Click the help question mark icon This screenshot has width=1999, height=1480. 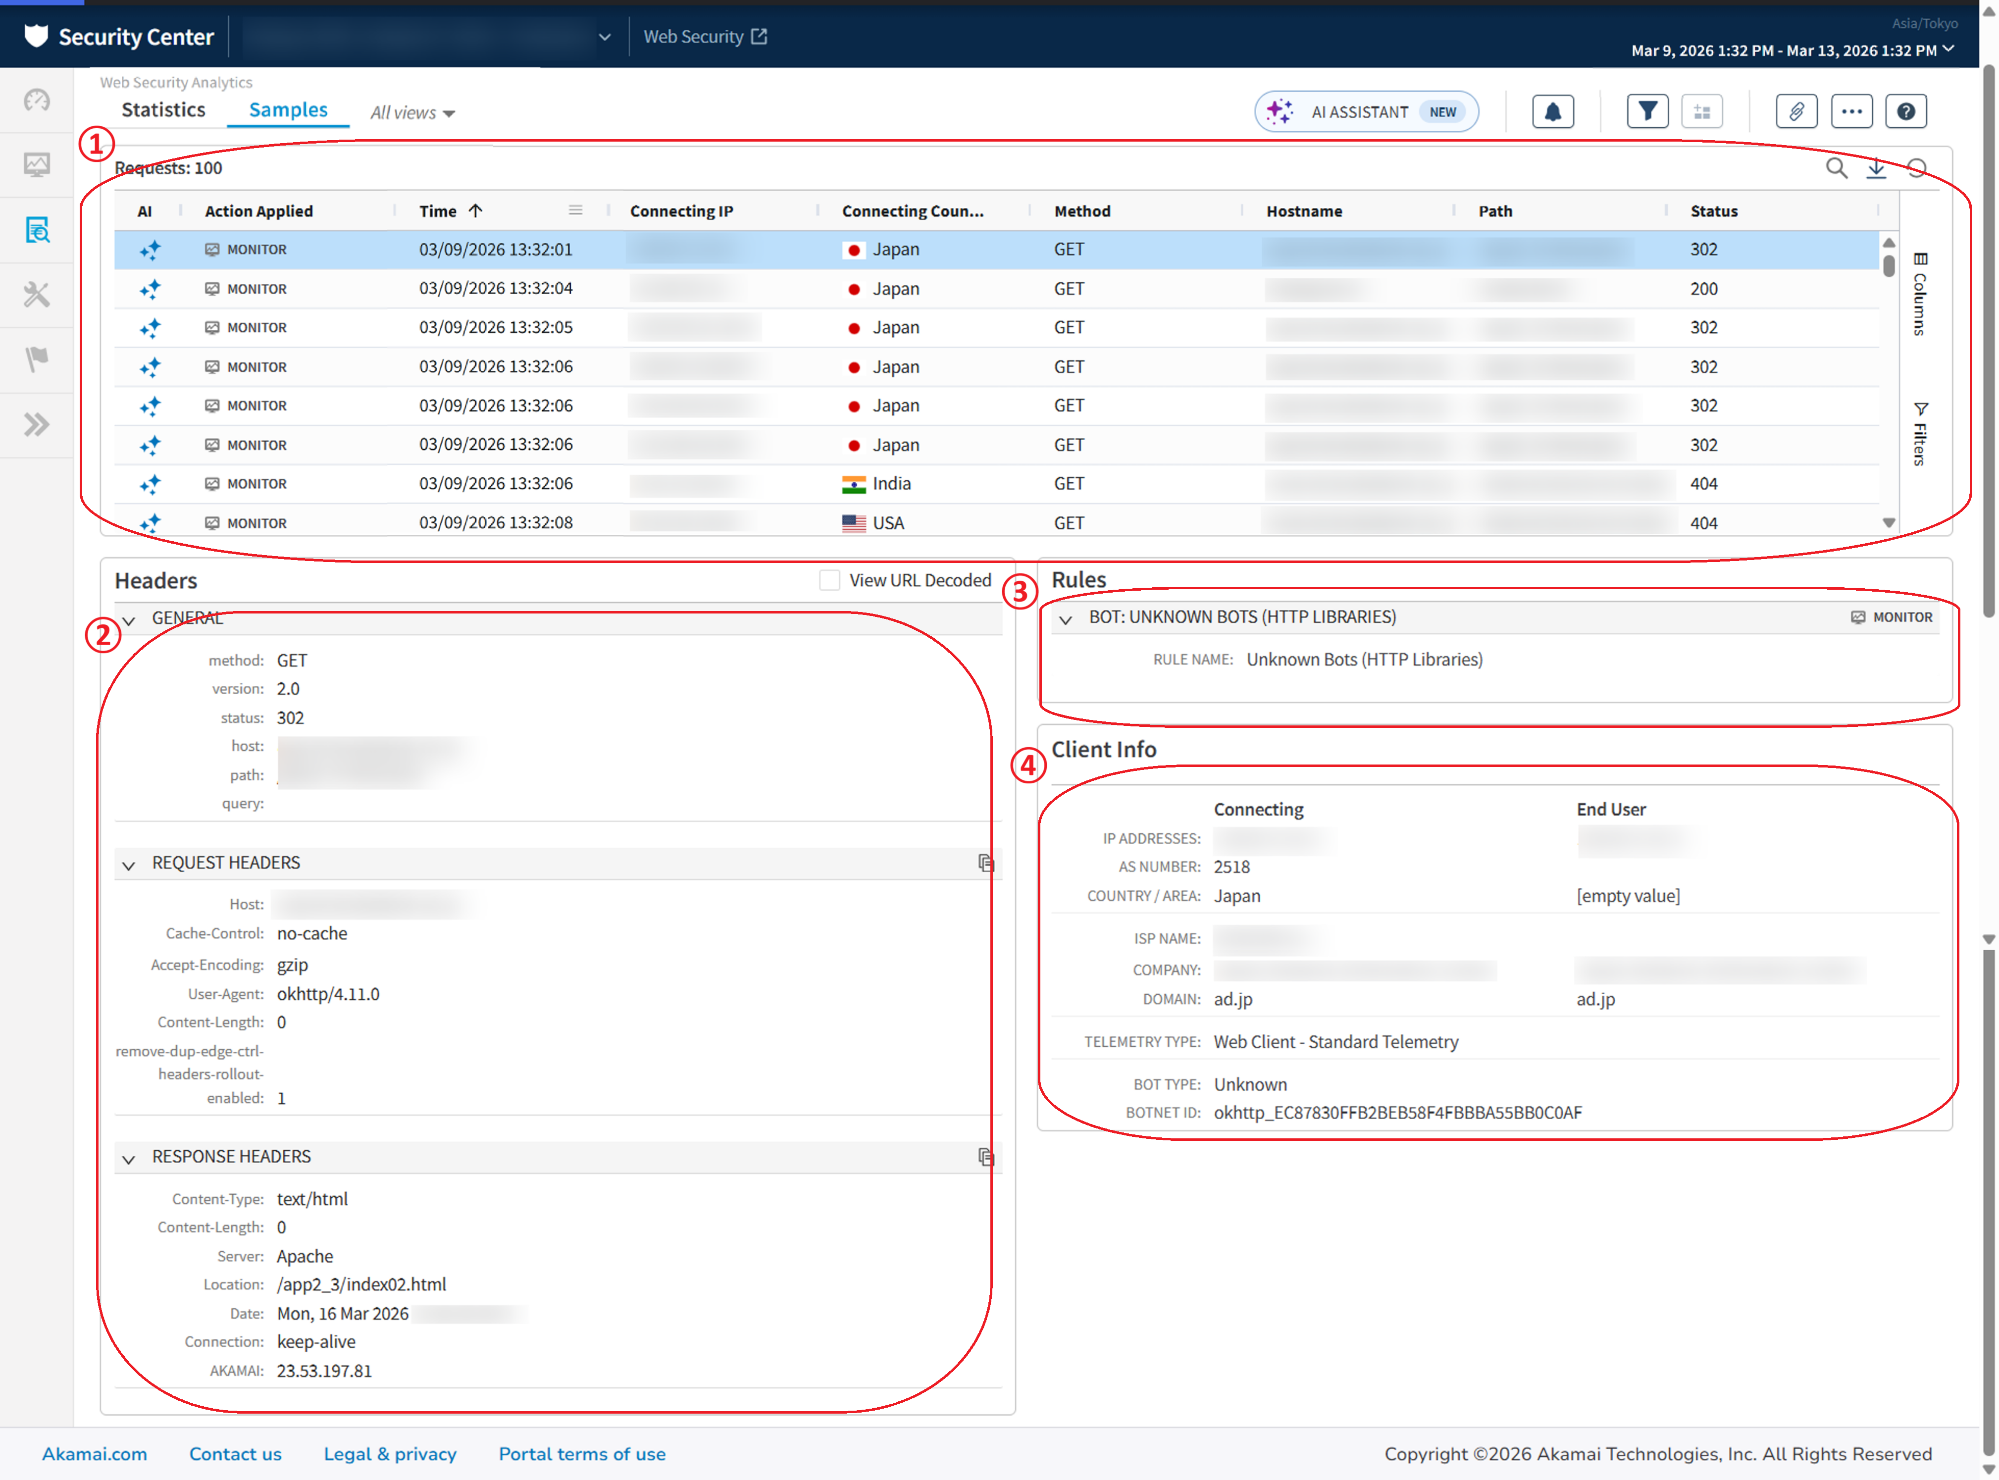1906,112
